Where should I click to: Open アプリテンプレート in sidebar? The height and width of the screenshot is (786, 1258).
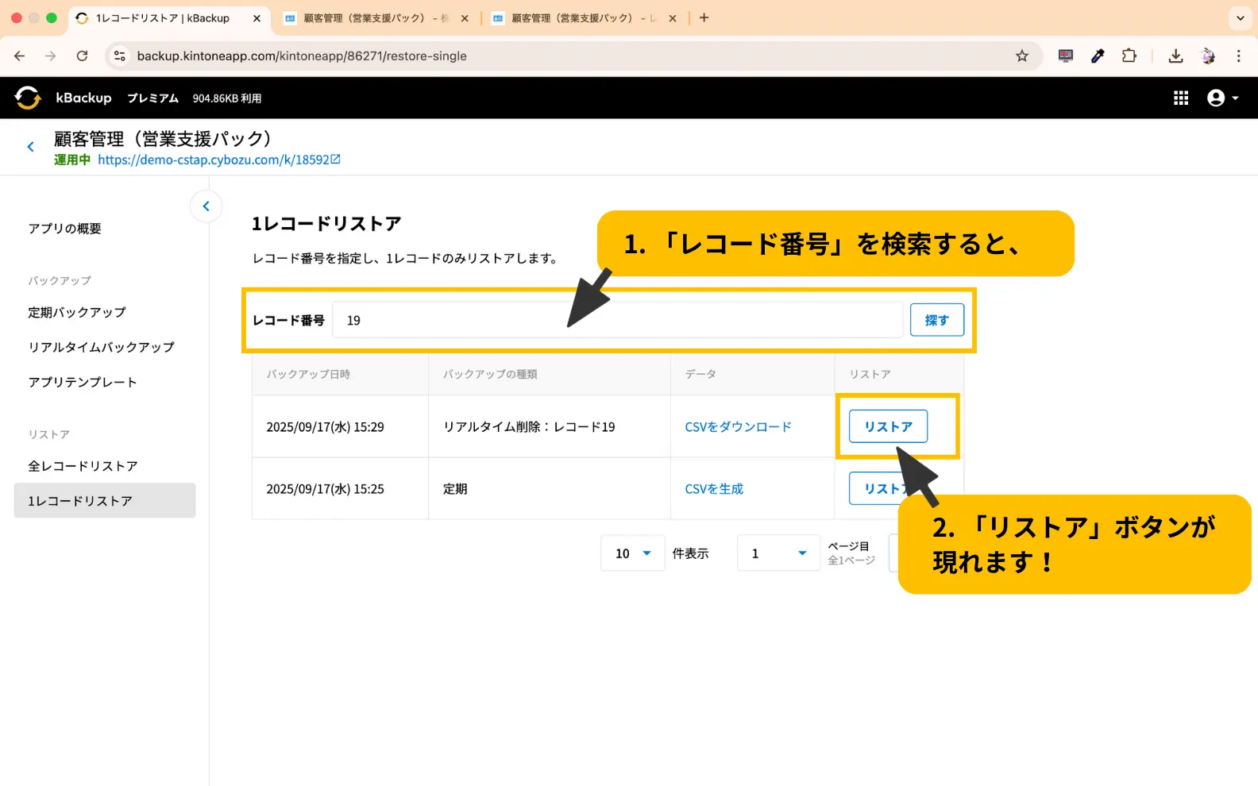click(x=83, y=382)
